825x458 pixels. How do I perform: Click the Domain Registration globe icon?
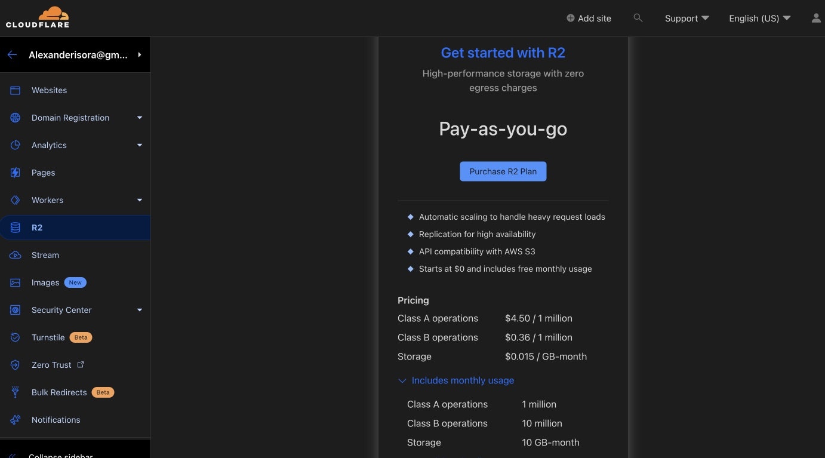[16, 118]
